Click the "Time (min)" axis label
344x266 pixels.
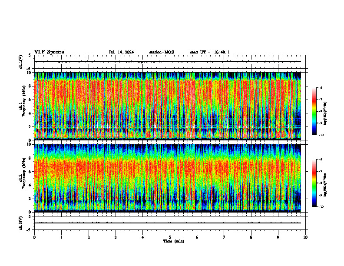(x=174, y=241)
